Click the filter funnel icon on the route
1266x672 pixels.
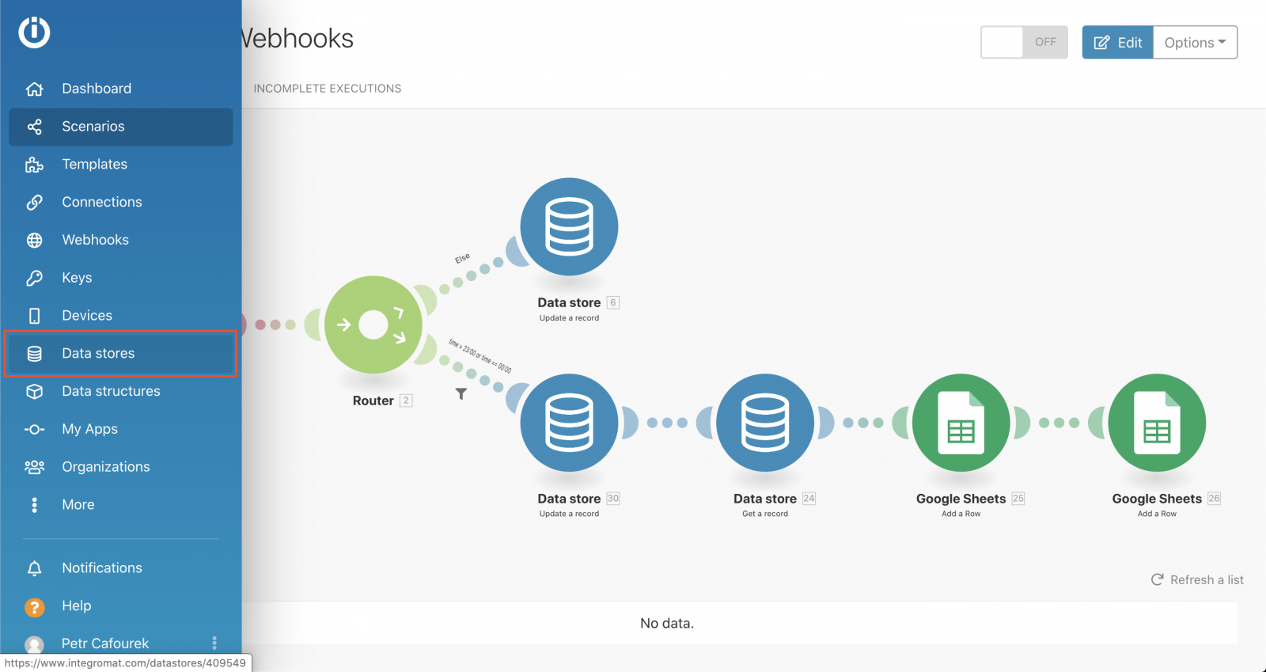461,393
